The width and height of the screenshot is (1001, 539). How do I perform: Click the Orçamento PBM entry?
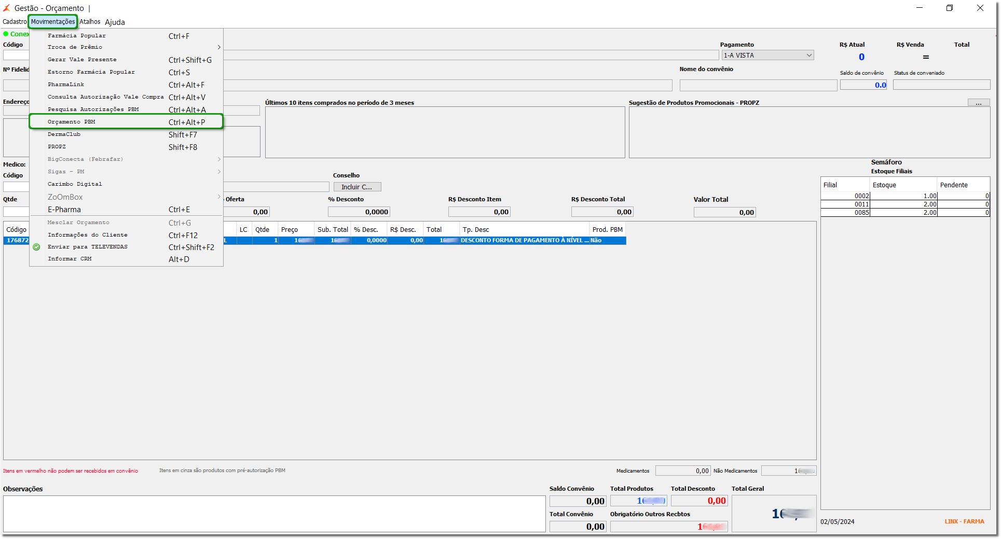[x=126, y=122]
